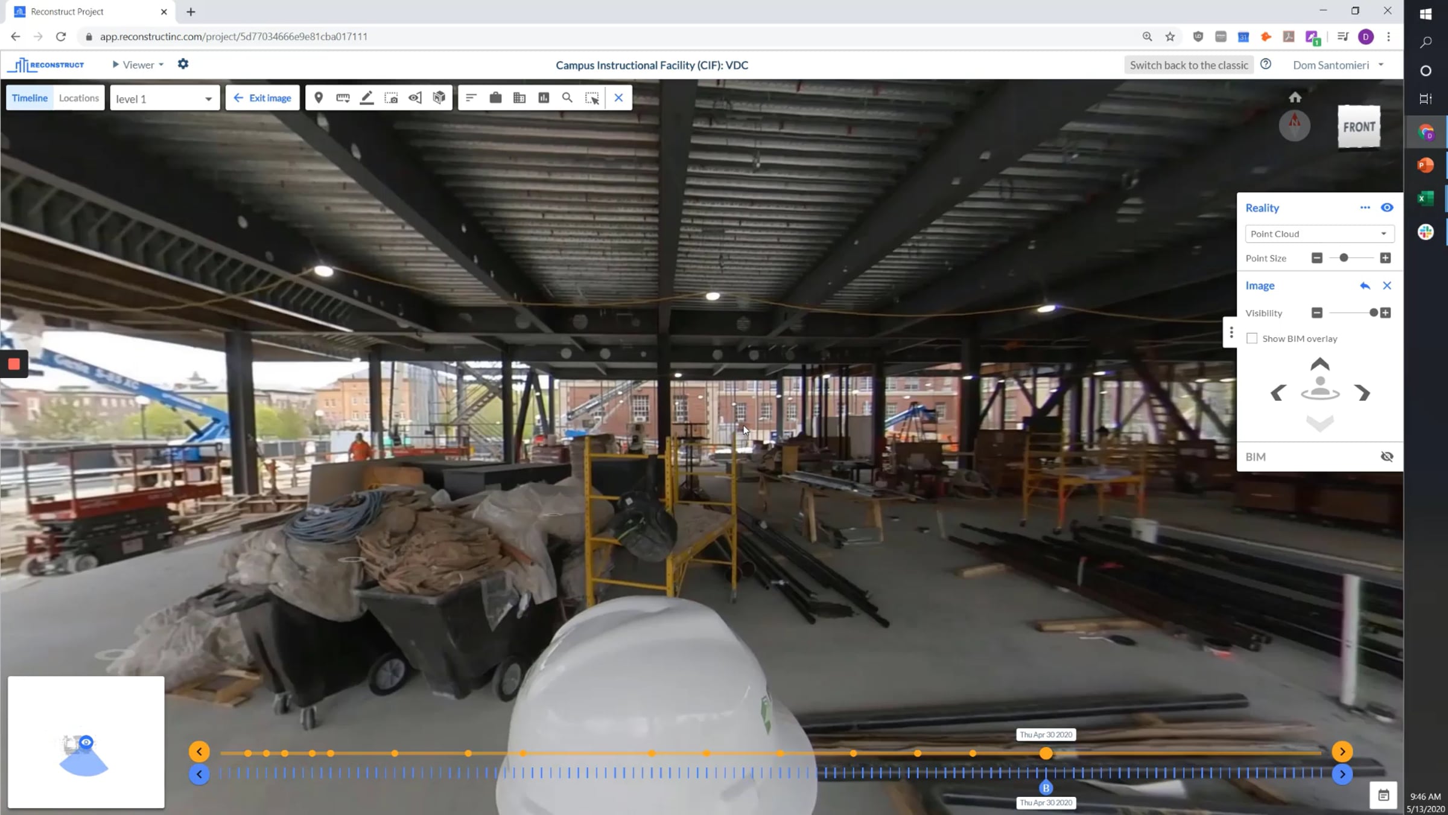1448x815 pixels.
Task: Open the bar chart analytics icon
Action: [x=544, y=98]
